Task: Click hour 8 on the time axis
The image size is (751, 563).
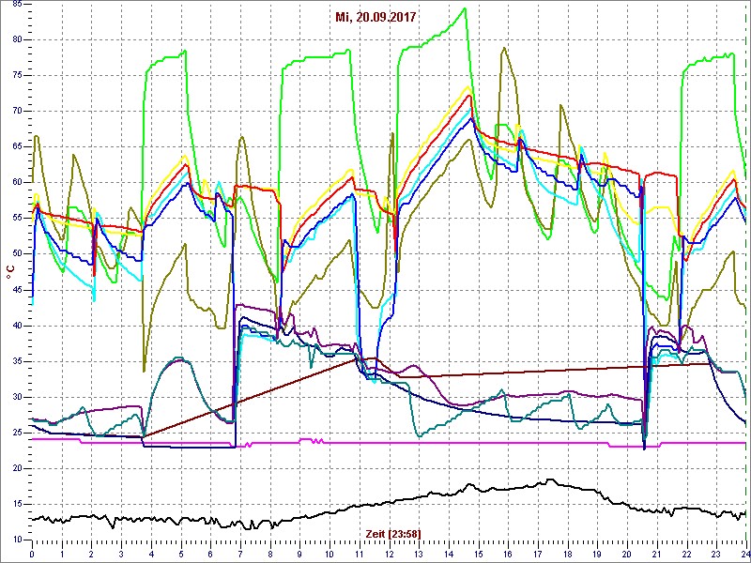Action: point(270,554)
